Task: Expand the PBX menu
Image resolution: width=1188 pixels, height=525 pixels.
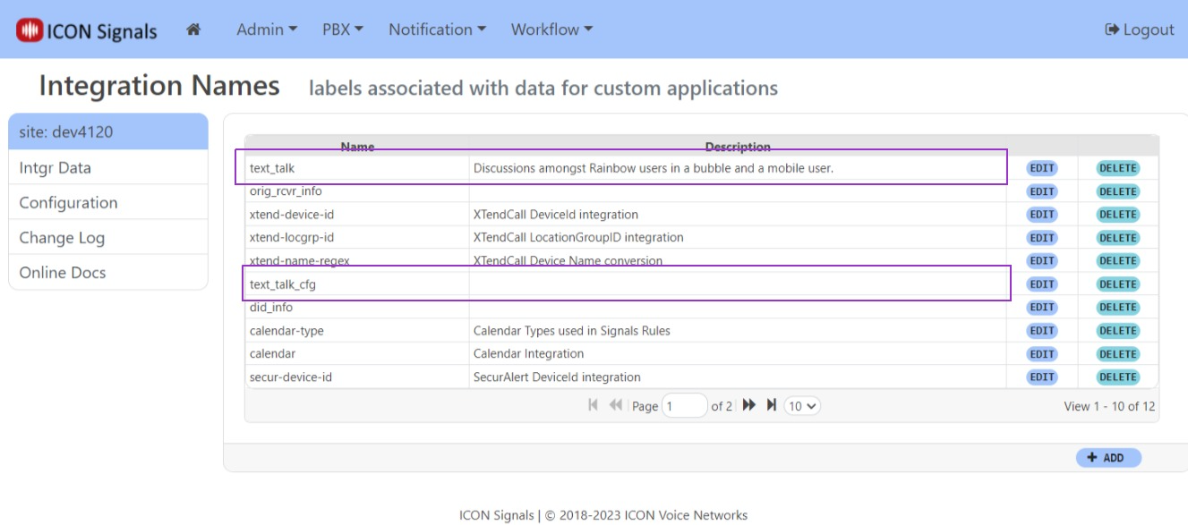Action: pos(342,30)
